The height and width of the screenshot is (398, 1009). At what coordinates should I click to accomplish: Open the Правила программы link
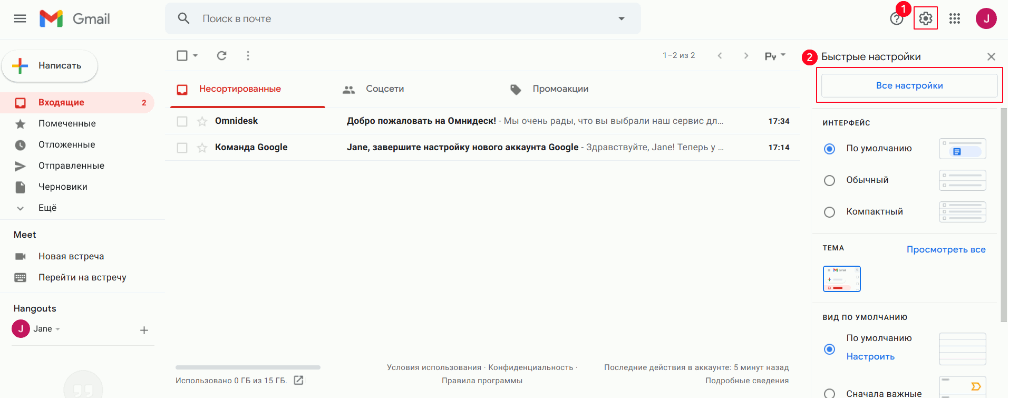(482, 381)
